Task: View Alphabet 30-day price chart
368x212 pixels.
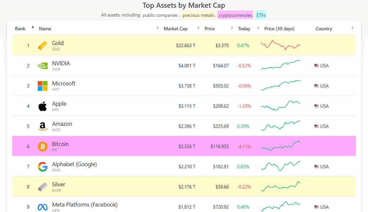Action: point(281,166)
